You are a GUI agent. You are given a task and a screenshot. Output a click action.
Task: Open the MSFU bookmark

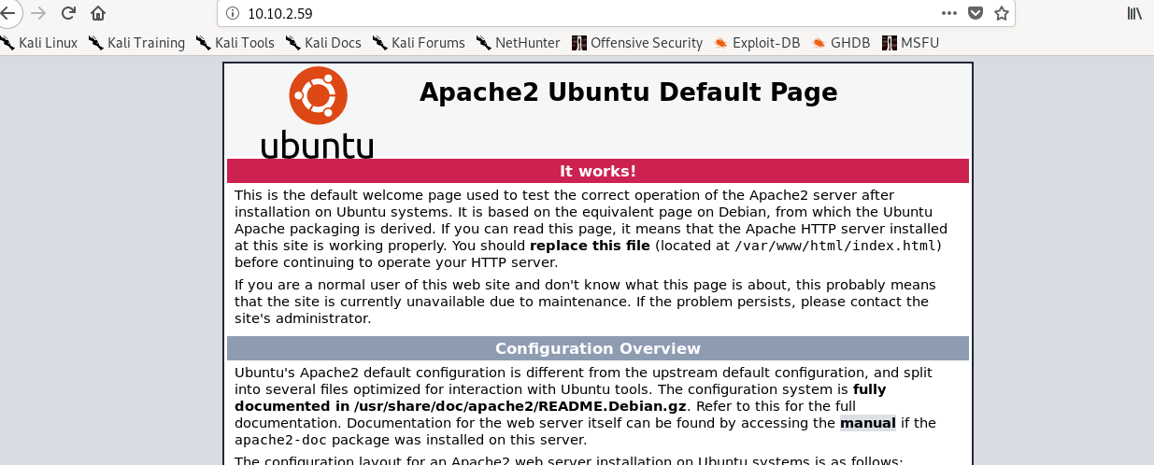click(x=910, y=43)
